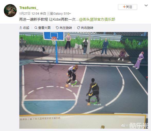The image size is (151, 131).
Task: Click the yellow-bordered dialogue box in photo
Action: [83, 121]
